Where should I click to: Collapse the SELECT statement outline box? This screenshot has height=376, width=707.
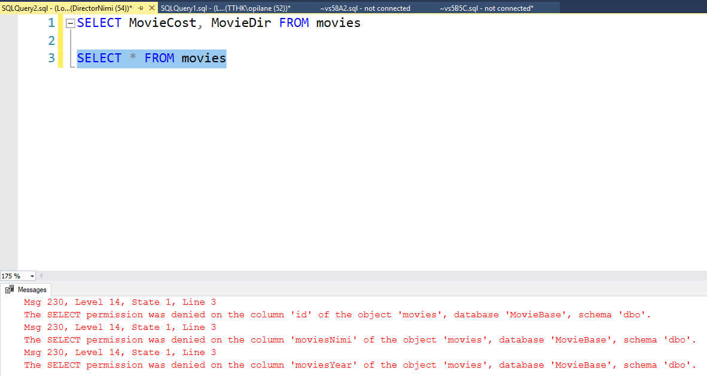[x=70, y=23]
